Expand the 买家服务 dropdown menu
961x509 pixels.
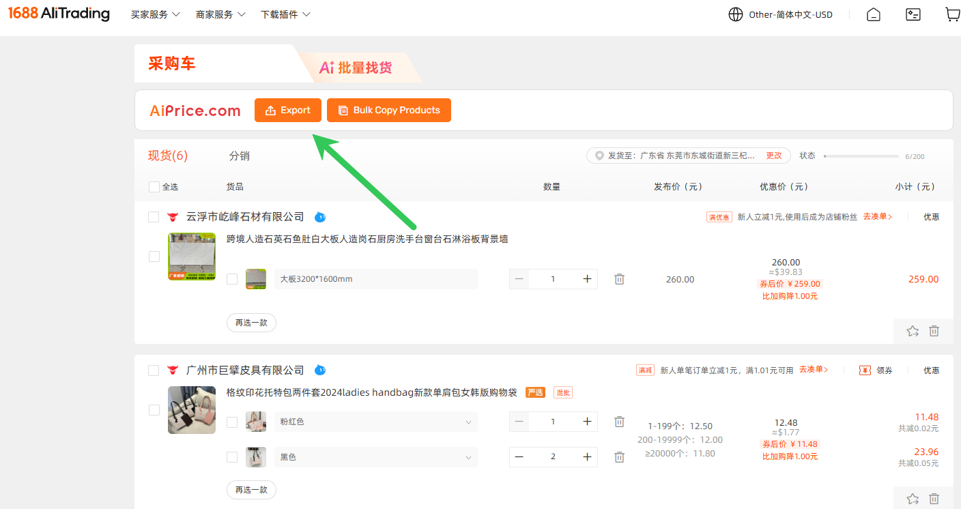[156, 14]
